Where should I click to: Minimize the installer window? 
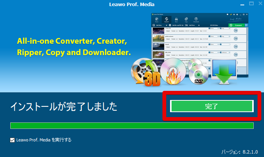click(x=242, y=5)
